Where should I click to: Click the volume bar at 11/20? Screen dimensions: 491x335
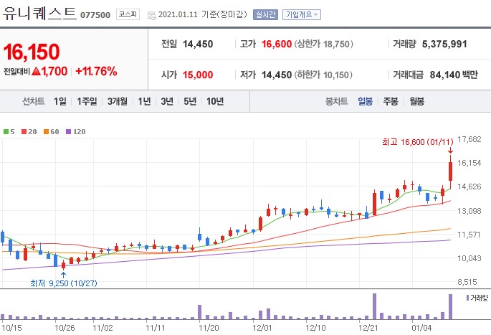point(199,312)
